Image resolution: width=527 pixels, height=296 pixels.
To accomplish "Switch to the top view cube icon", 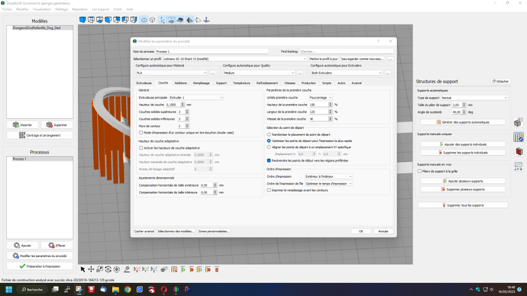I will (91, 20).
